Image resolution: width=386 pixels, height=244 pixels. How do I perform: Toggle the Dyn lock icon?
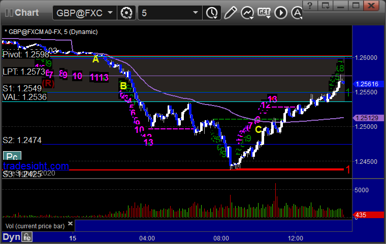27,237
